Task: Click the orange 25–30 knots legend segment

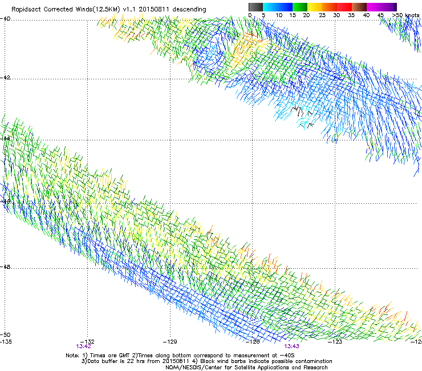Action: tap(330, 7)
